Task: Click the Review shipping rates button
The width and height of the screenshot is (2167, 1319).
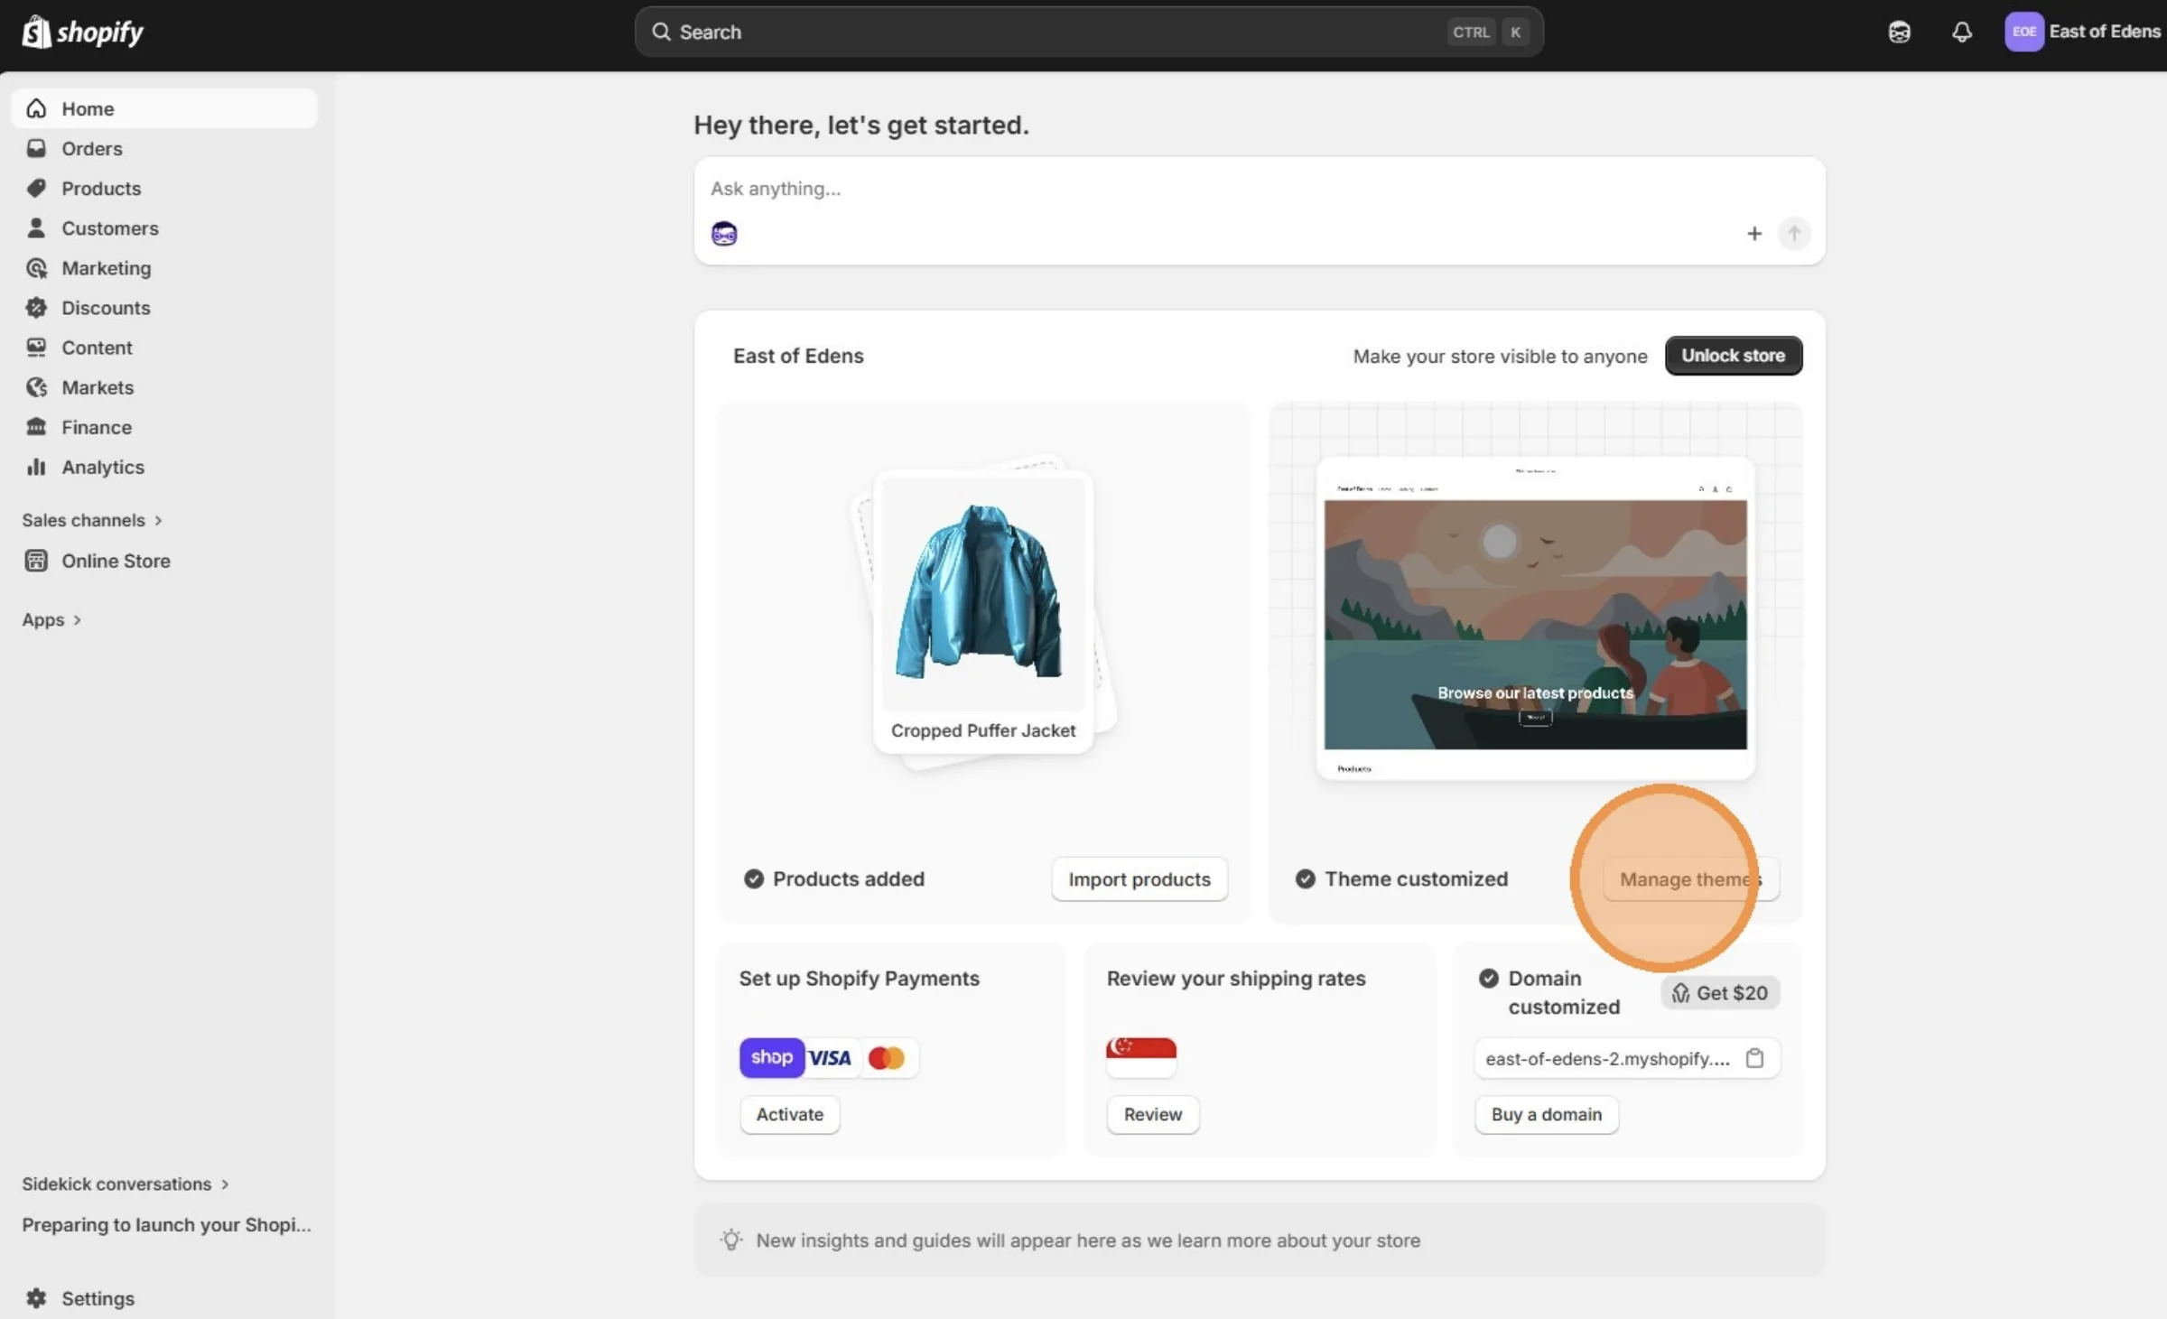Action: (x=1152, y=1114)
